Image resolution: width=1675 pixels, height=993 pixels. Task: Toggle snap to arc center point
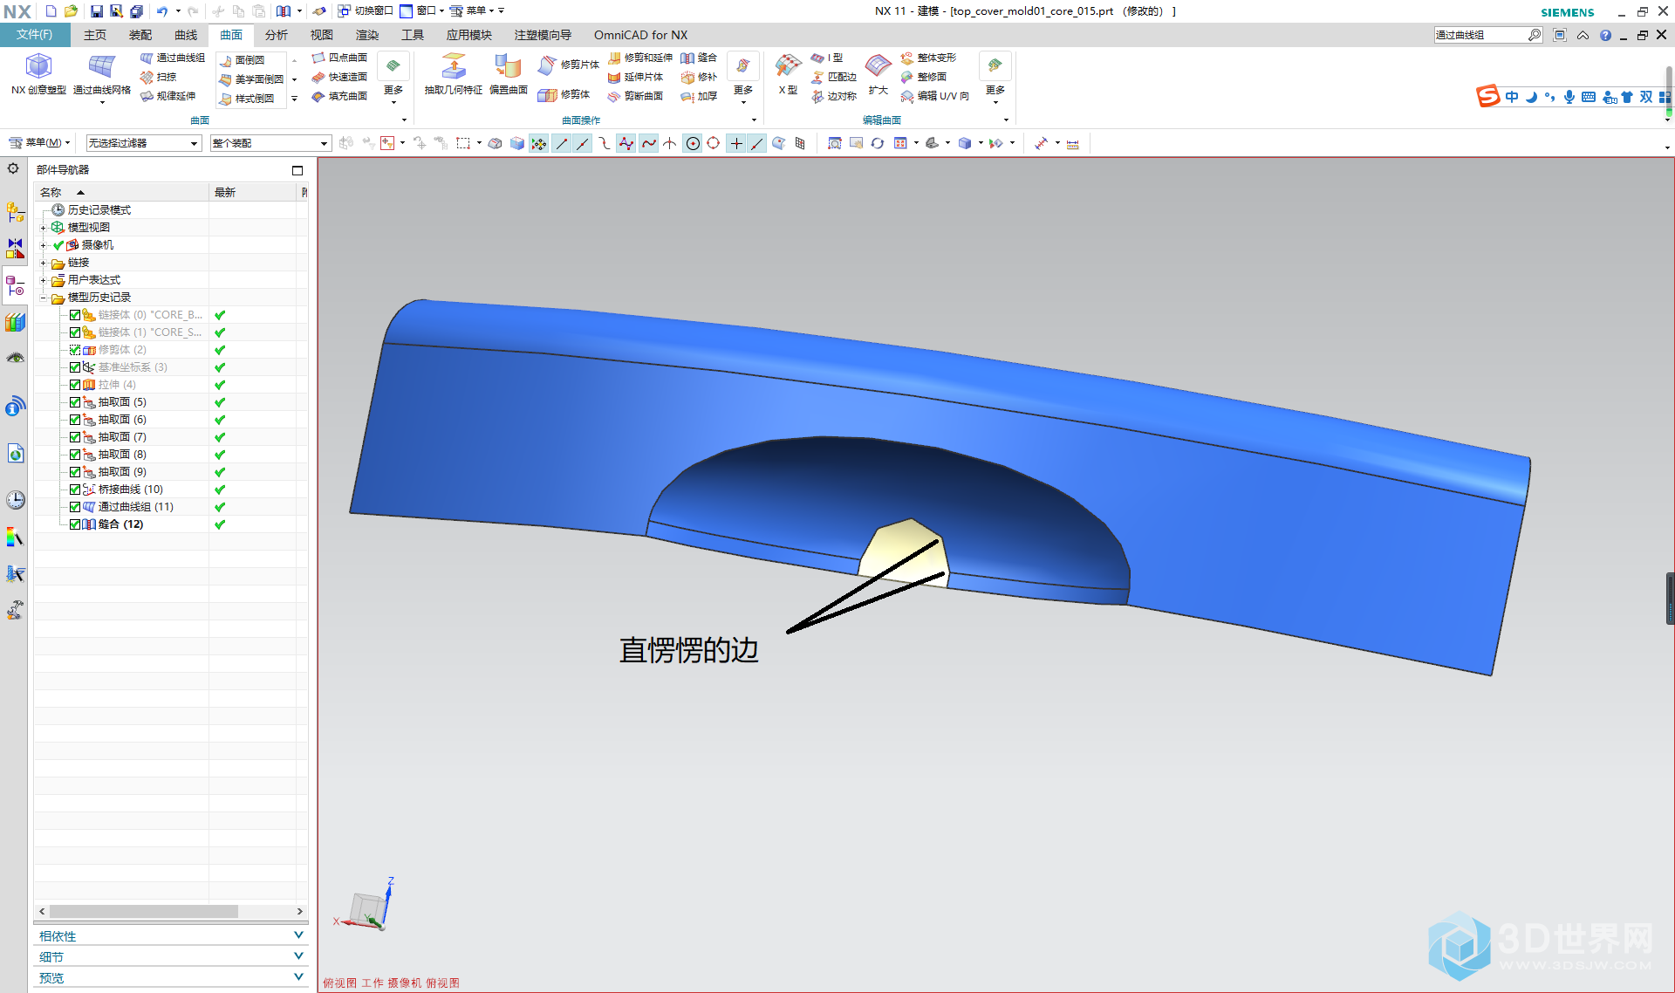[693, 144]
